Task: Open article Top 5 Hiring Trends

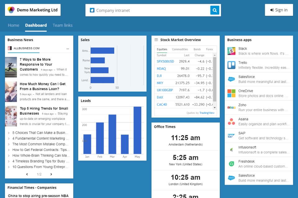Action: pyautogui.click(x=44, y=111)
